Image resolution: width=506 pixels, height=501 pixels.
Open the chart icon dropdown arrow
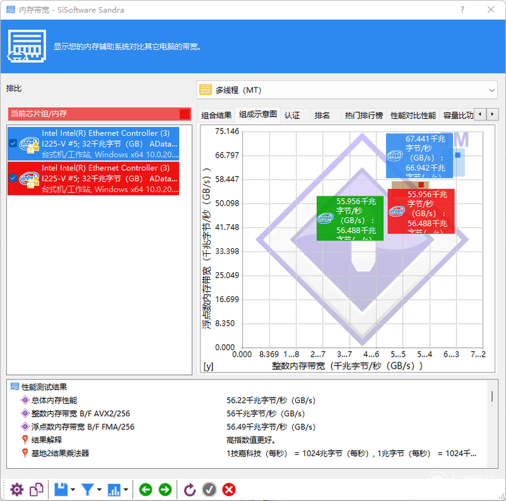pyautogui.click(x=125, y=490)
